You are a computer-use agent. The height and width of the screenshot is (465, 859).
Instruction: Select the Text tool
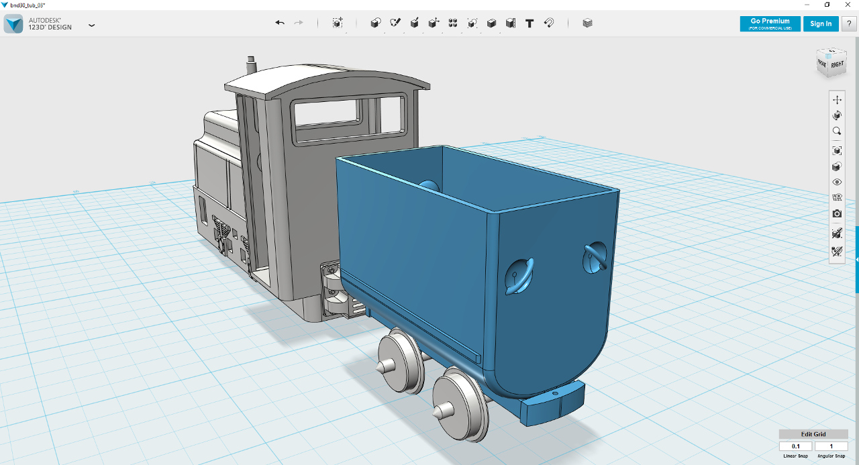(x=529, y=23)
